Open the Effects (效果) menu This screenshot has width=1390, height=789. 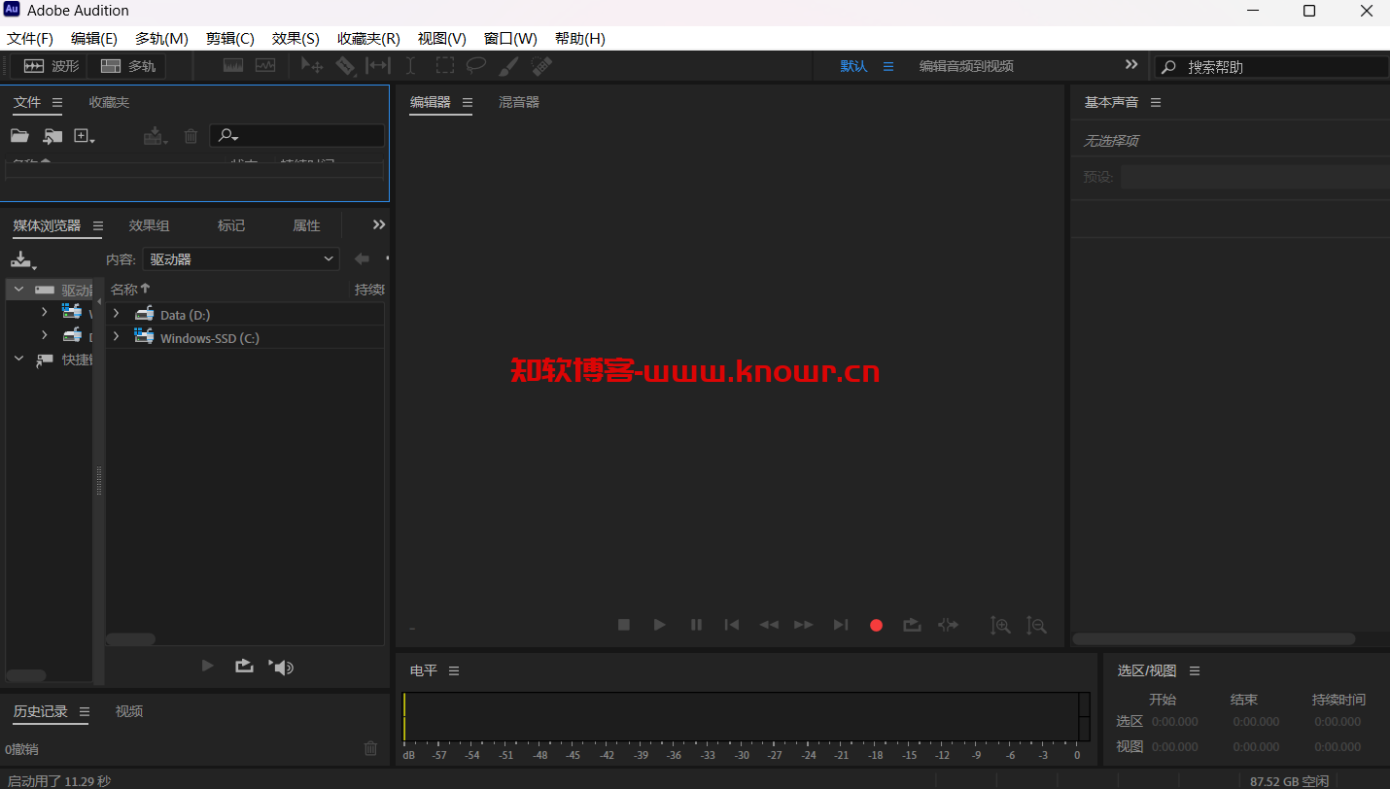pyautogui.click(x=295, y=38)
